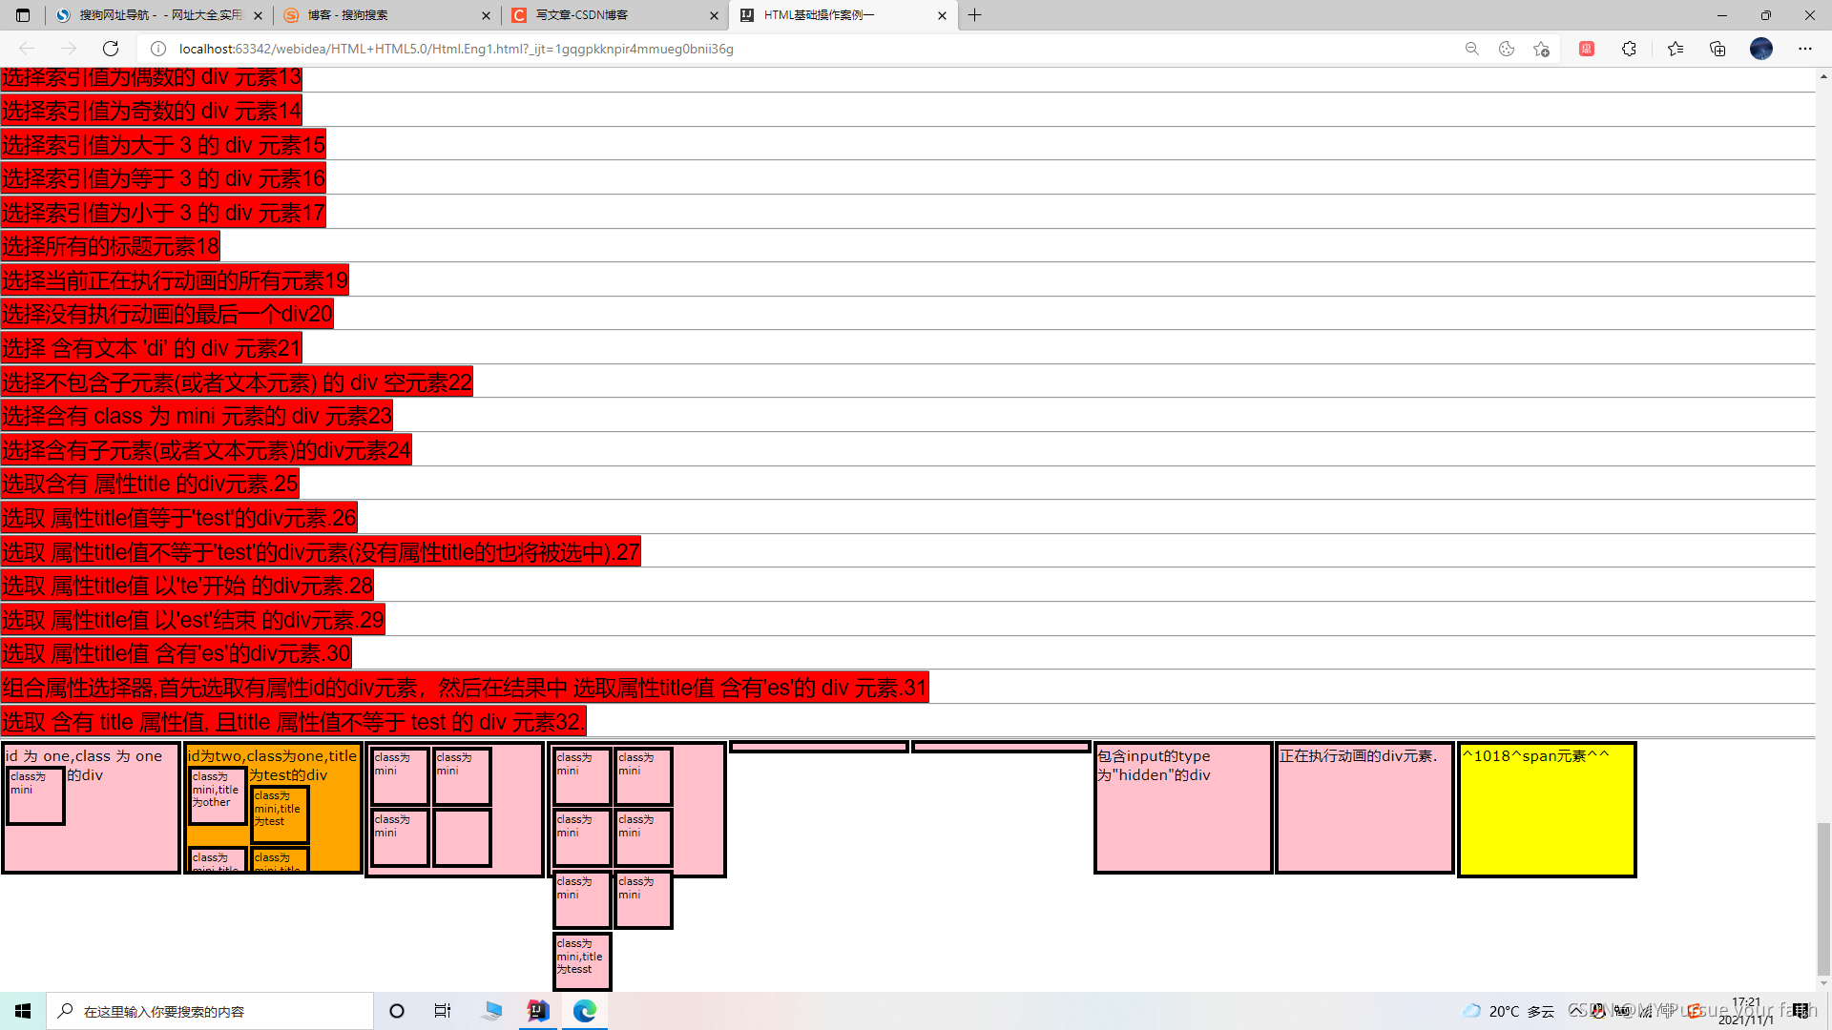Image resolution: width=1832 pixels, height=1030 pixels.
Task: Open the Settings and more menu
Action: coord(1805,49)
